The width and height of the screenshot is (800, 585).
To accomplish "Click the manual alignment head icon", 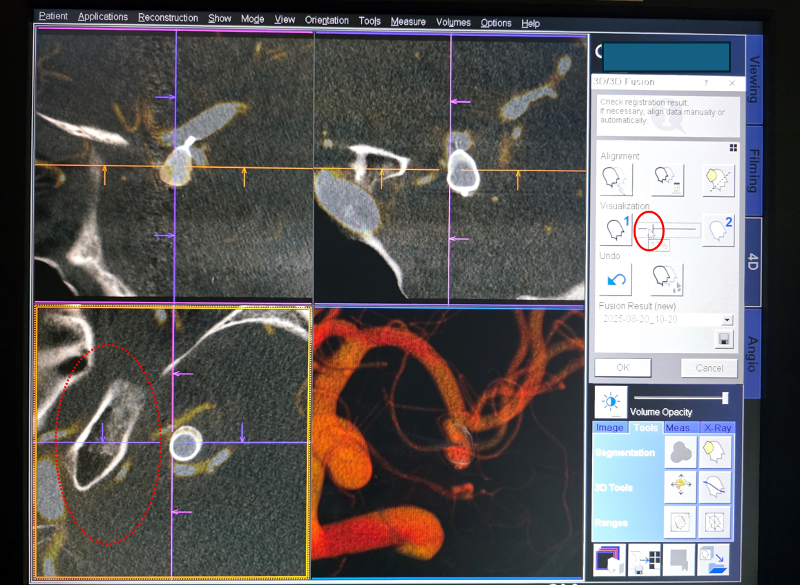I will click(x=616, y=180).
